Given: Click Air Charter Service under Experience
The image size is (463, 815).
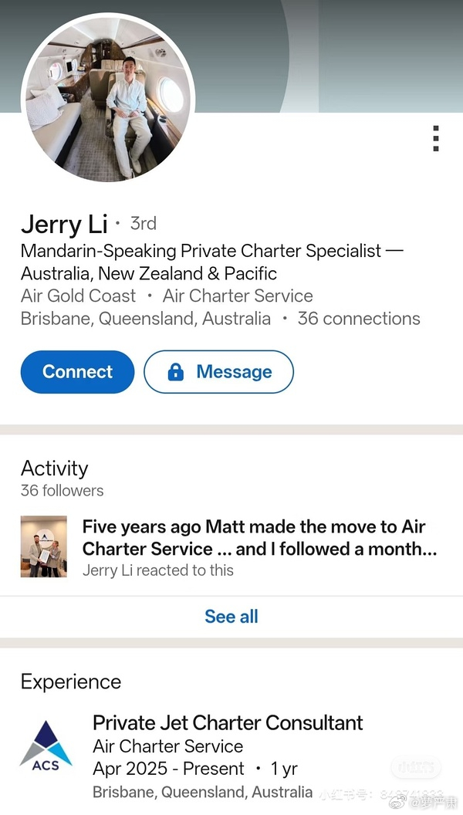Looking at the screenshot, I should 167,746.
